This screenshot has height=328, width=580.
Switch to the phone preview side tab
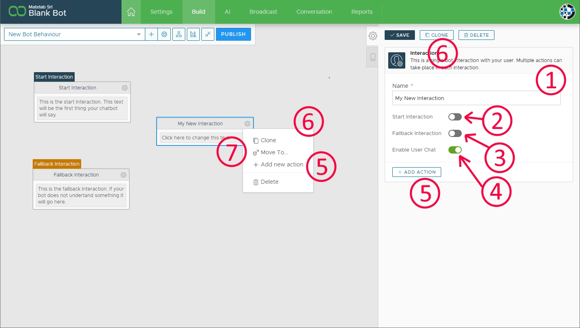[373, 57]
